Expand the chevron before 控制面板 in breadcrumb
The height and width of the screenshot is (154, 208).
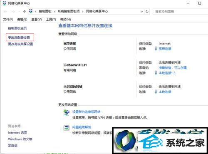pos(35,12)
